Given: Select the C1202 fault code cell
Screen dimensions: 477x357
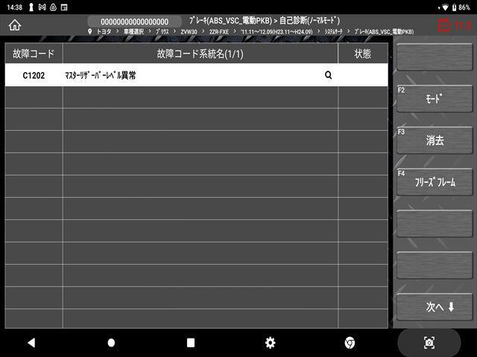Looking at the screenshot, I should pyautogui.click(x=34, y=75).
